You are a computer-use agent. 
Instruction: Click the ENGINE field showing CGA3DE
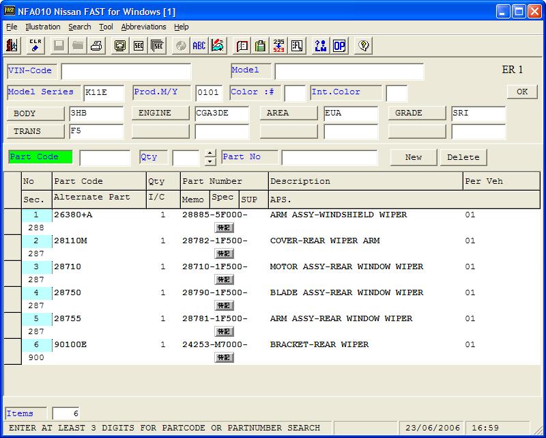point(222,113)
